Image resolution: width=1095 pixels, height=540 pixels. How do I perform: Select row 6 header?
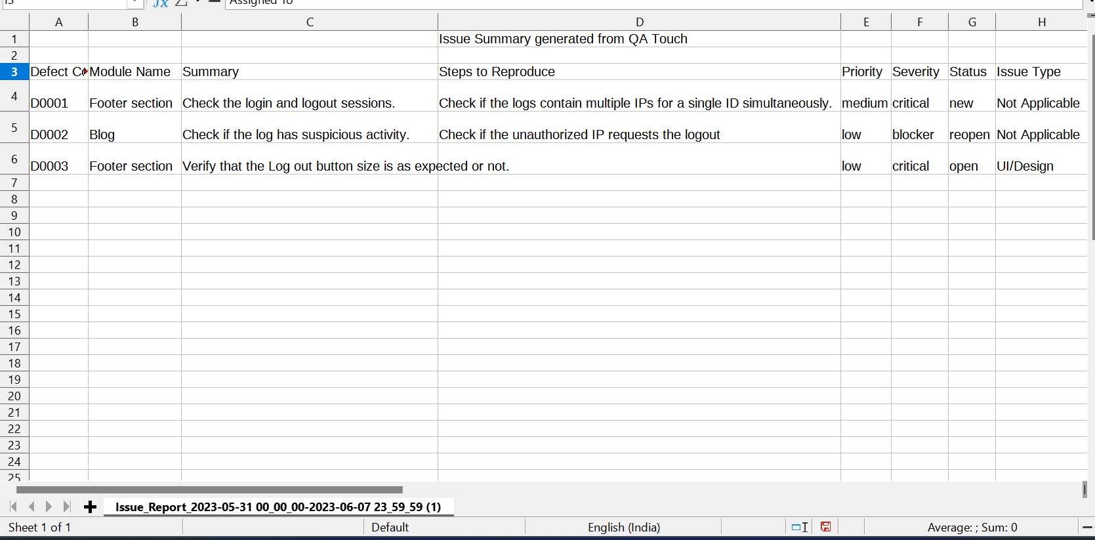coord(14,159)
